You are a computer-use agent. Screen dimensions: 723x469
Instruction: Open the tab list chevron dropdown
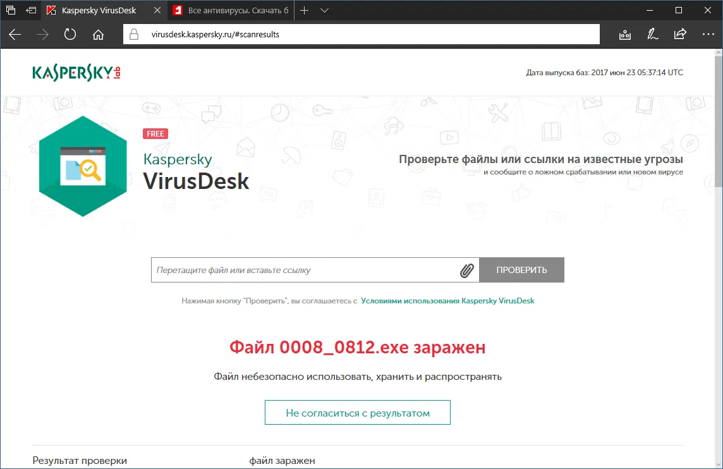click(324, 10)
